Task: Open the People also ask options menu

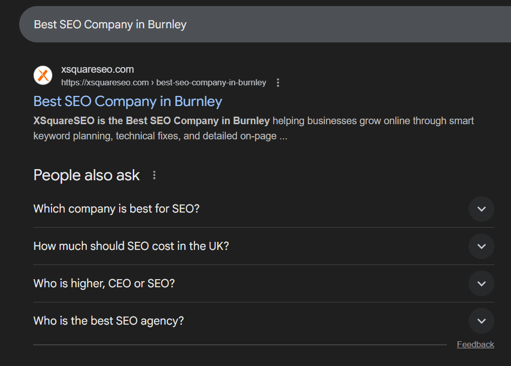Action: pos(154,174)
